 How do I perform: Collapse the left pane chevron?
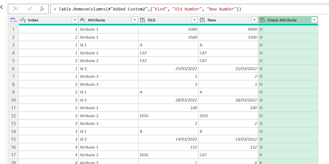click(1, 7)
